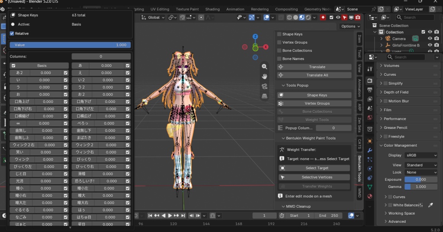This screenshot has height=232, width=443.
Task: Enable the Bone Names checkbox
Action: [279, 59]
